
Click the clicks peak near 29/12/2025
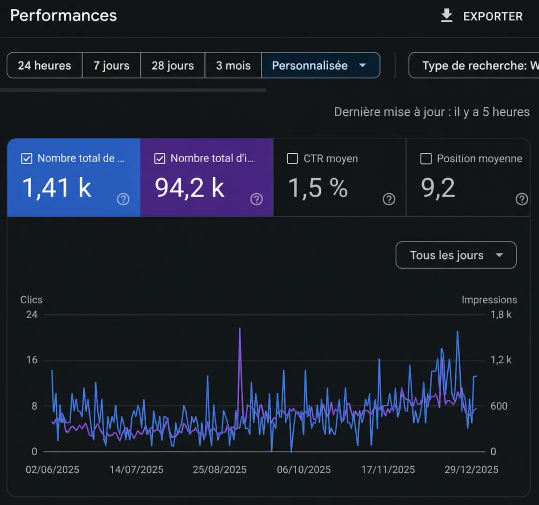click(x=457, y=332)
